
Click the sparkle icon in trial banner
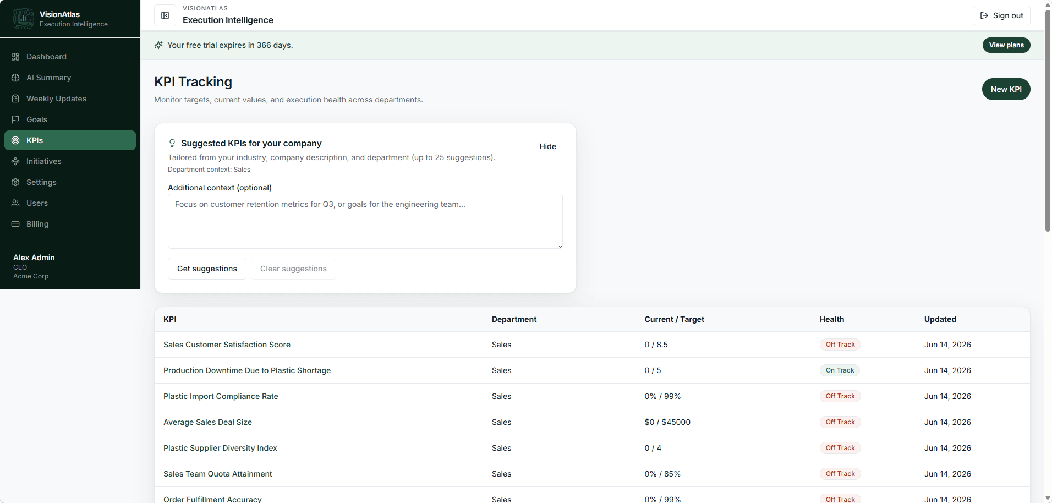coord(158,45)
